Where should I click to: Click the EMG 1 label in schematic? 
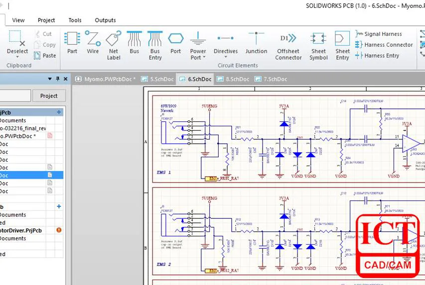point(164,173)
